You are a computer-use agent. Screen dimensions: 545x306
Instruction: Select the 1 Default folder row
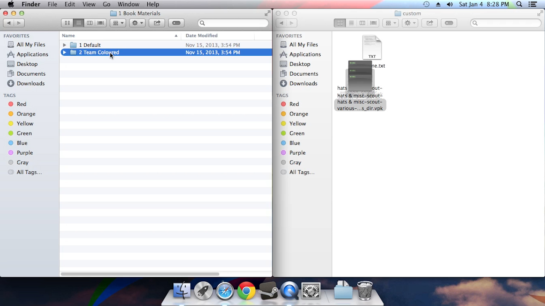pos(166,45)
